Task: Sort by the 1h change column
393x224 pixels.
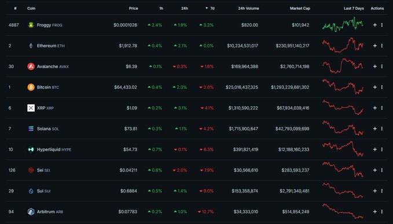Action: tap(161, 8)
